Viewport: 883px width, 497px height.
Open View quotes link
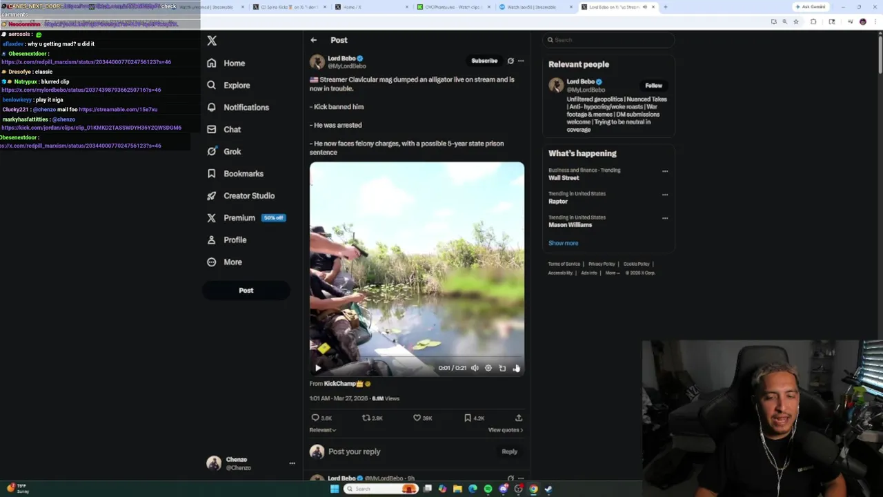tap(506, 430)
